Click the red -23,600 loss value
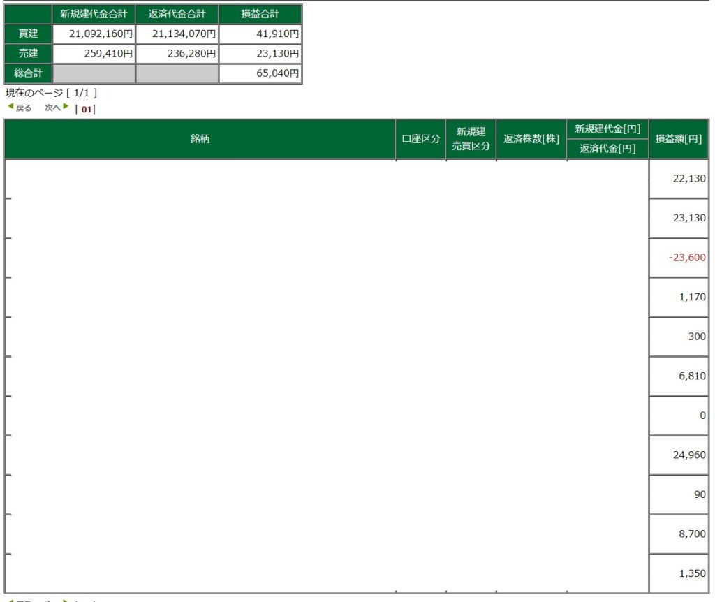 (x=686, y=258)
